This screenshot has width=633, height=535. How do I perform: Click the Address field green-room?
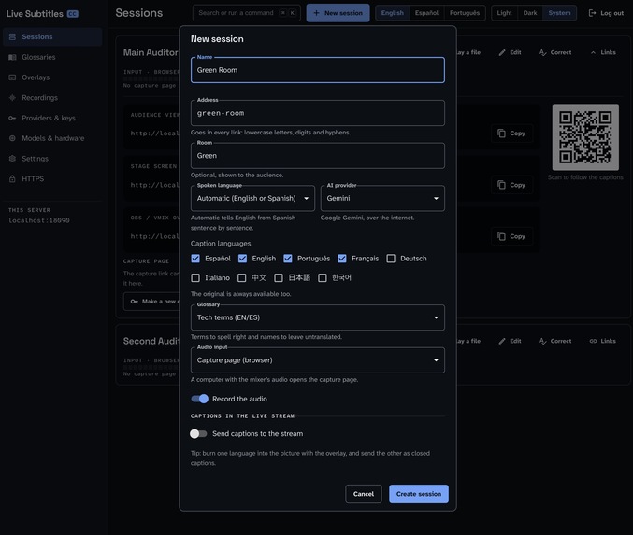318,113
